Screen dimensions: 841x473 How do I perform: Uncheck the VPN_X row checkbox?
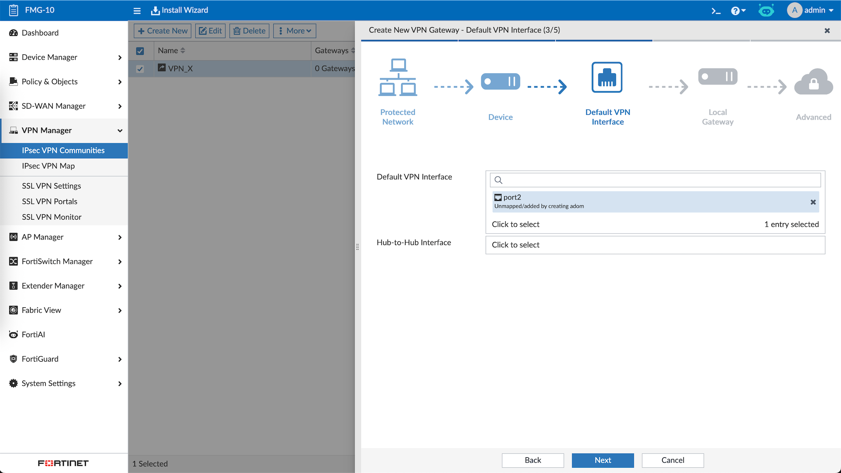pos(140,69)
